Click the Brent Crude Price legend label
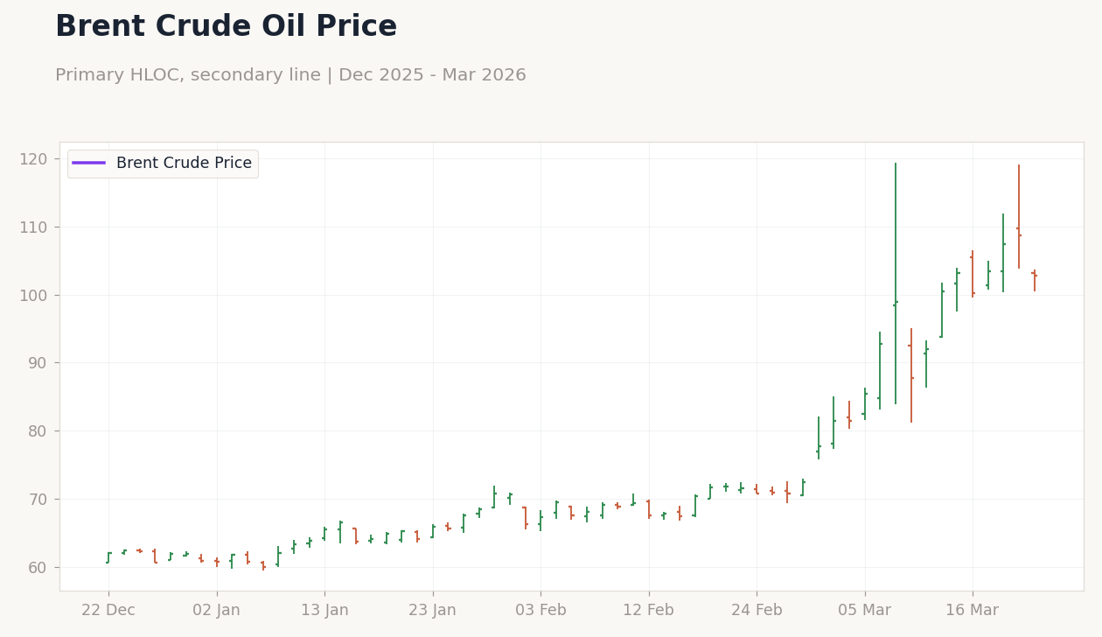The width and height of the screenshot is (1102, 637). 184,164
